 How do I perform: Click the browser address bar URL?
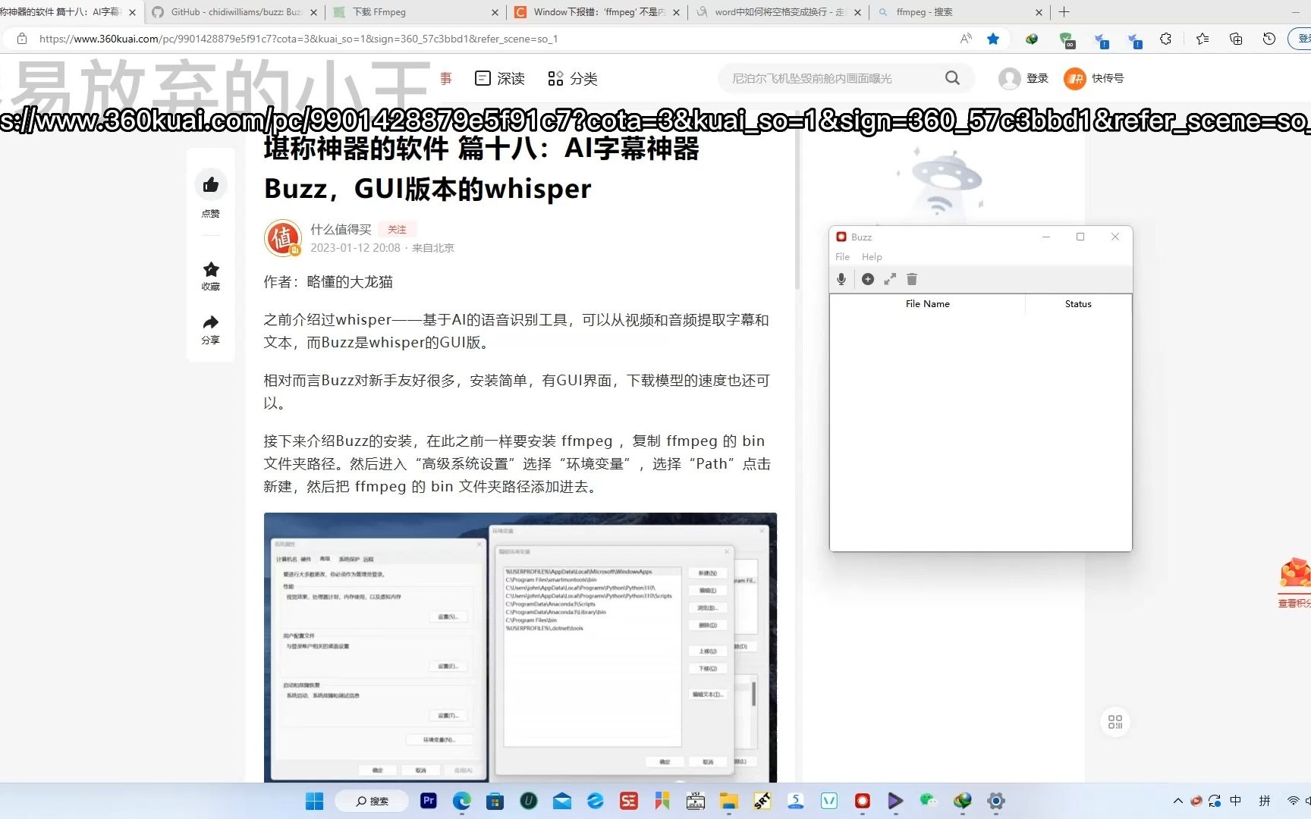[298, 39]
